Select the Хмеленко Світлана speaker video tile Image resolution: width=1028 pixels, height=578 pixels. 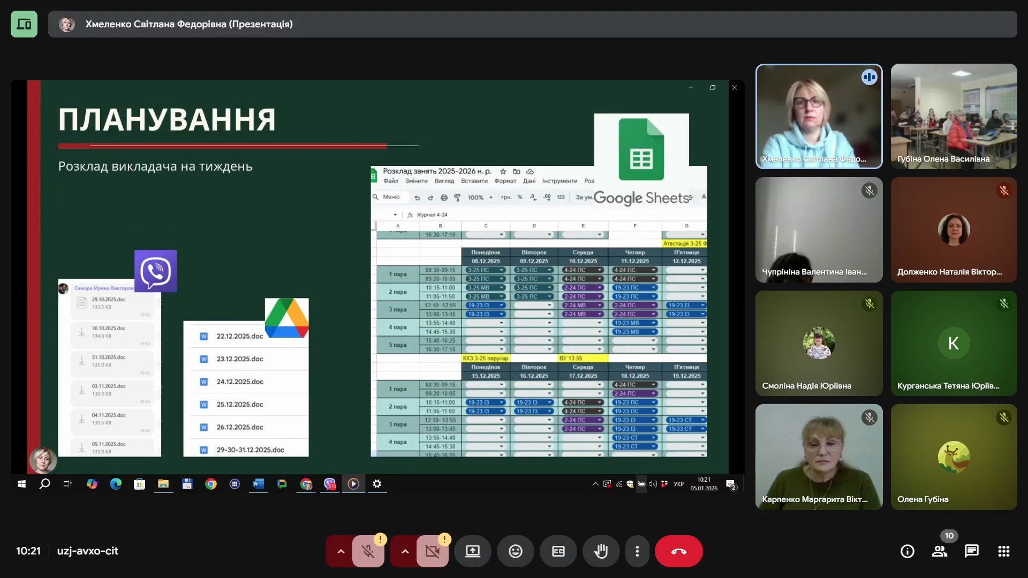point(819,117)
